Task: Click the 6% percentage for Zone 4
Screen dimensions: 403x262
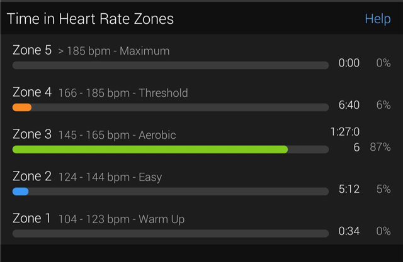Action: [383, 105]
